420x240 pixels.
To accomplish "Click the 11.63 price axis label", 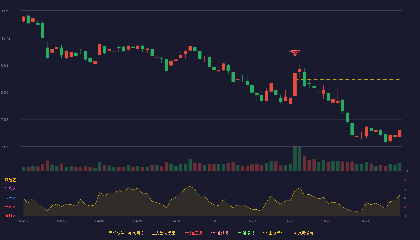I will [x=6, y=11].
